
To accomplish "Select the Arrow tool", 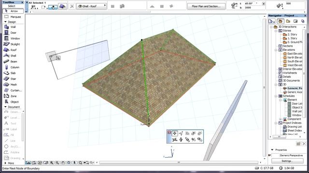I will click(x=13, y=11).
